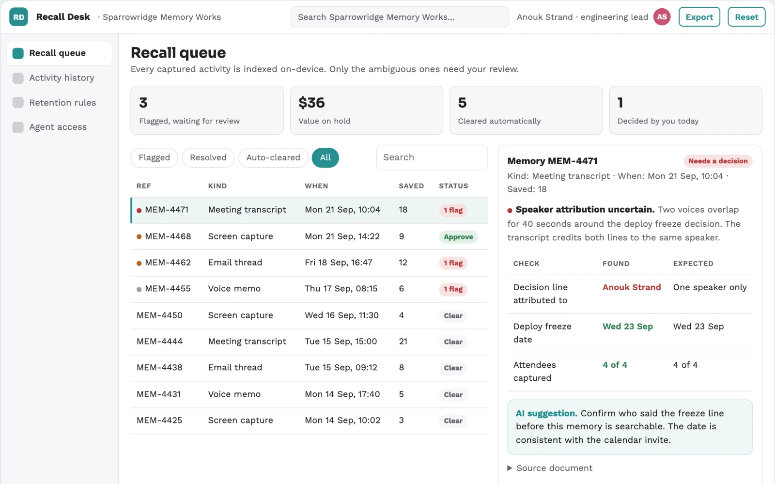Select row MEM-4438

click(x=309, y=368)
